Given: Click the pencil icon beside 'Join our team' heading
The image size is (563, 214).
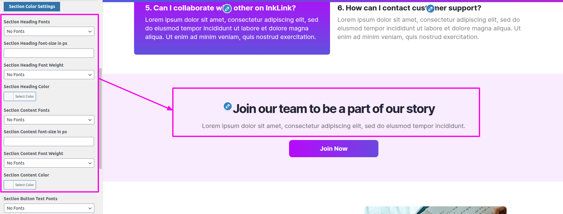Looking at the screenshot, I should [227, 106].
